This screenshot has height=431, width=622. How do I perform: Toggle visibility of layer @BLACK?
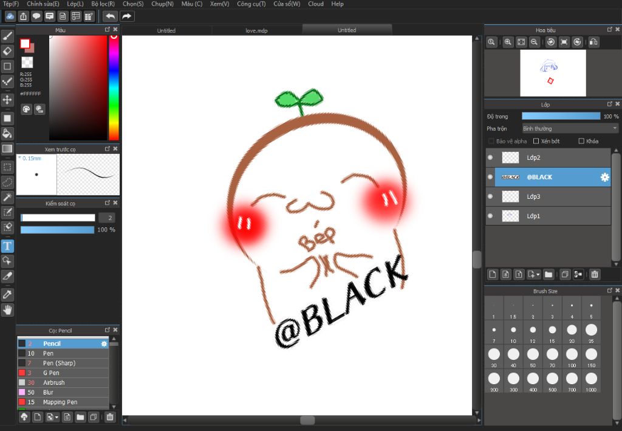tap(490, 177)
